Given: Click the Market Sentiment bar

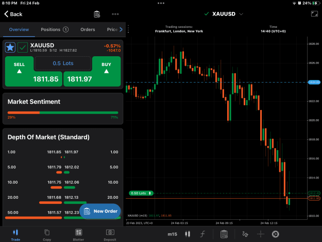Looking at the screenshot, I should 63,112.
